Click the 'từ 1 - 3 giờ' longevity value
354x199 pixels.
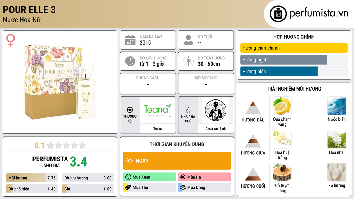(152, 64)
